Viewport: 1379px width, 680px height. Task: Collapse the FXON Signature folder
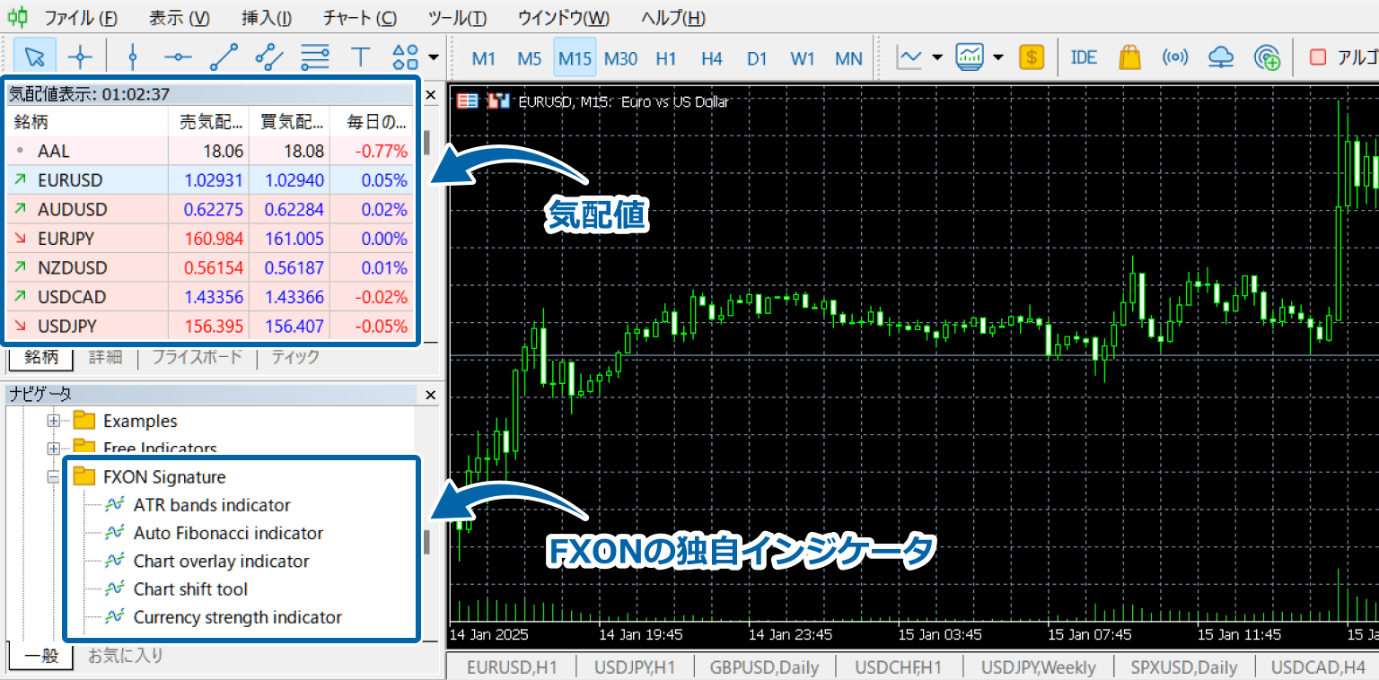point(54,477)
